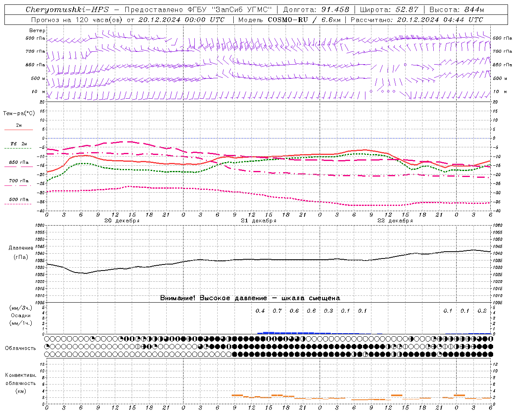
Task: Click the (мм/3ч.) precipitation unit label
Action: (x=21, y=308)
